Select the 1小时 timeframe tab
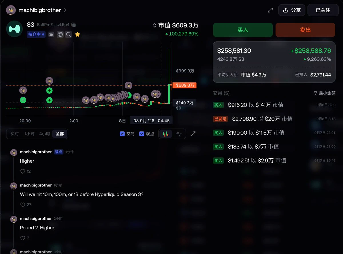This screenshot has width=343, height=254. click(29, 134)
